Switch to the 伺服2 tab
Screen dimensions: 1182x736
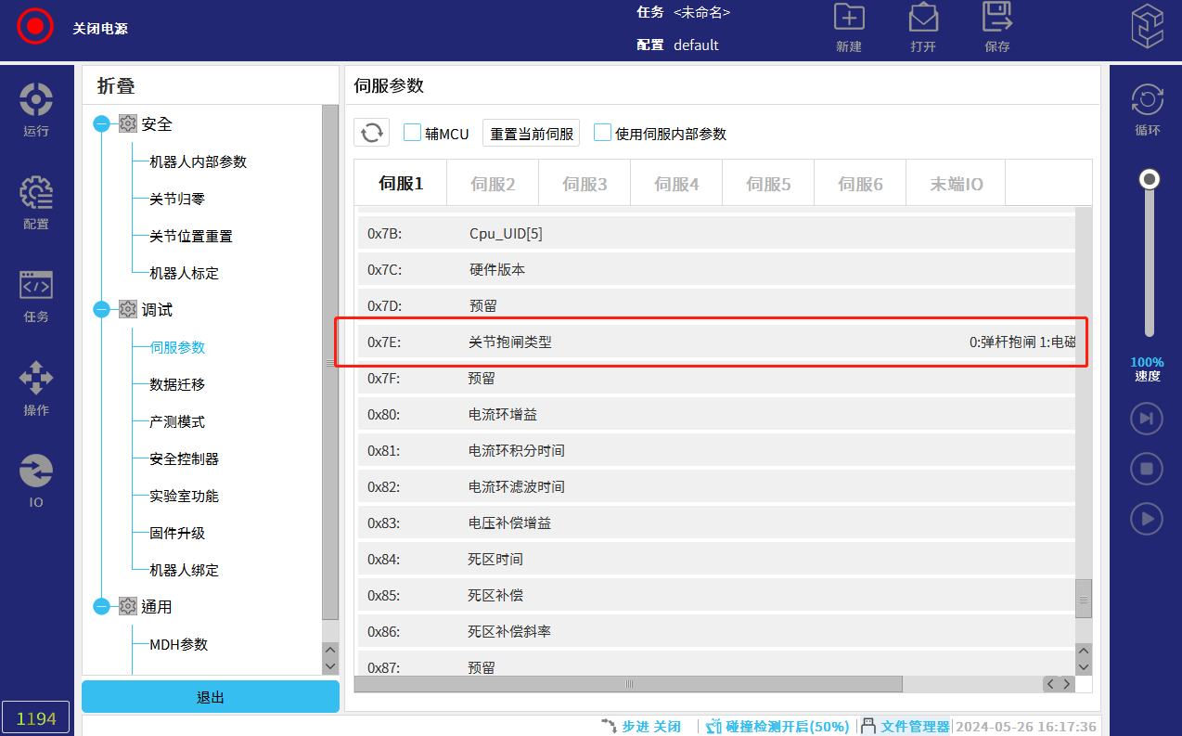click(x=493, y=184)
